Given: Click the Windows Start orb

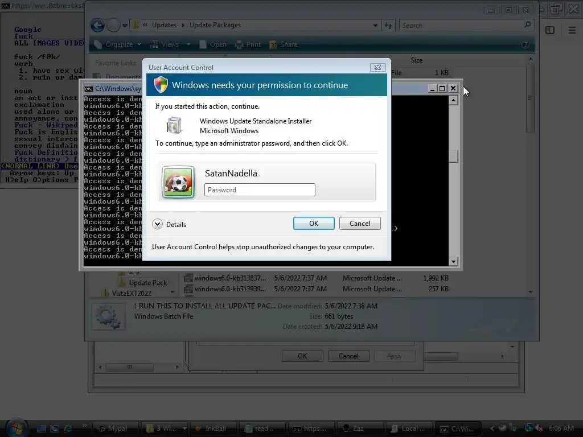Looking at the screenshot, I should pos(15,428).
